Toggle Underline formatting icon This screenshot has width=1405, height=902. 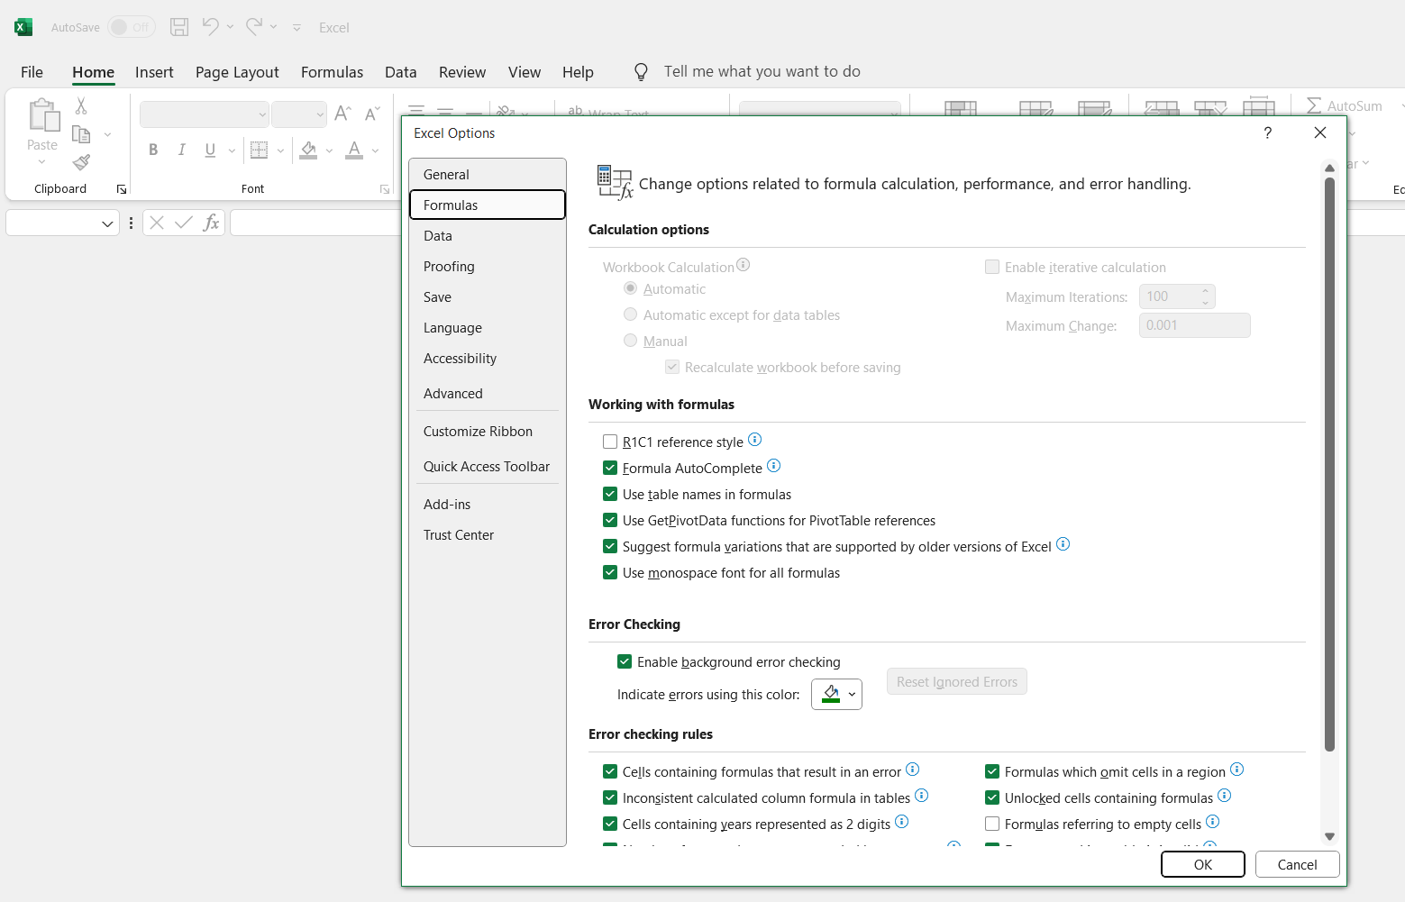tap(210, 150)
